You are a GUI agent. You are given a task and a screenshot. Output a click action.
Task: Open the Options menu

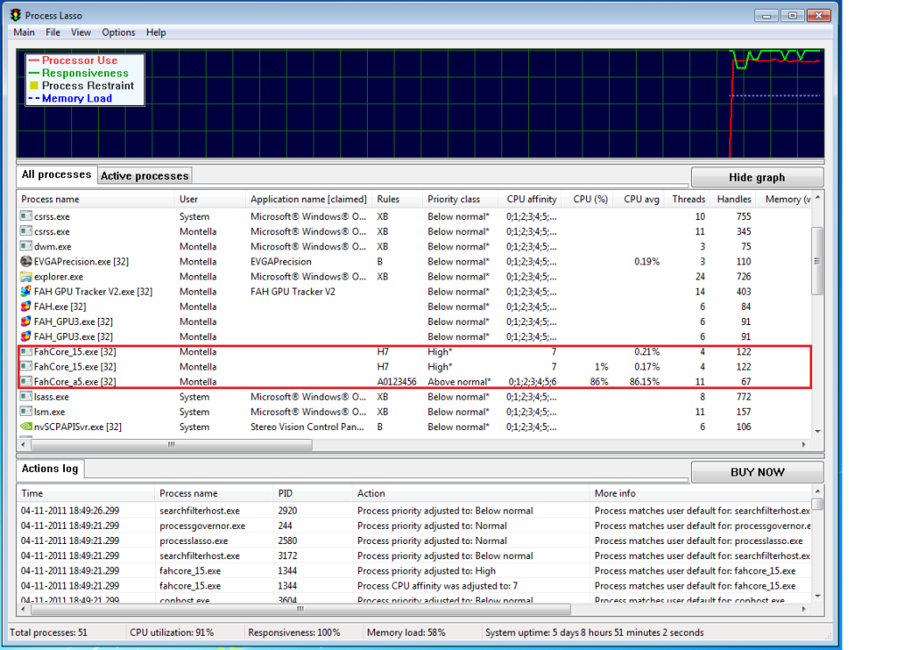[x=118, y=33]
